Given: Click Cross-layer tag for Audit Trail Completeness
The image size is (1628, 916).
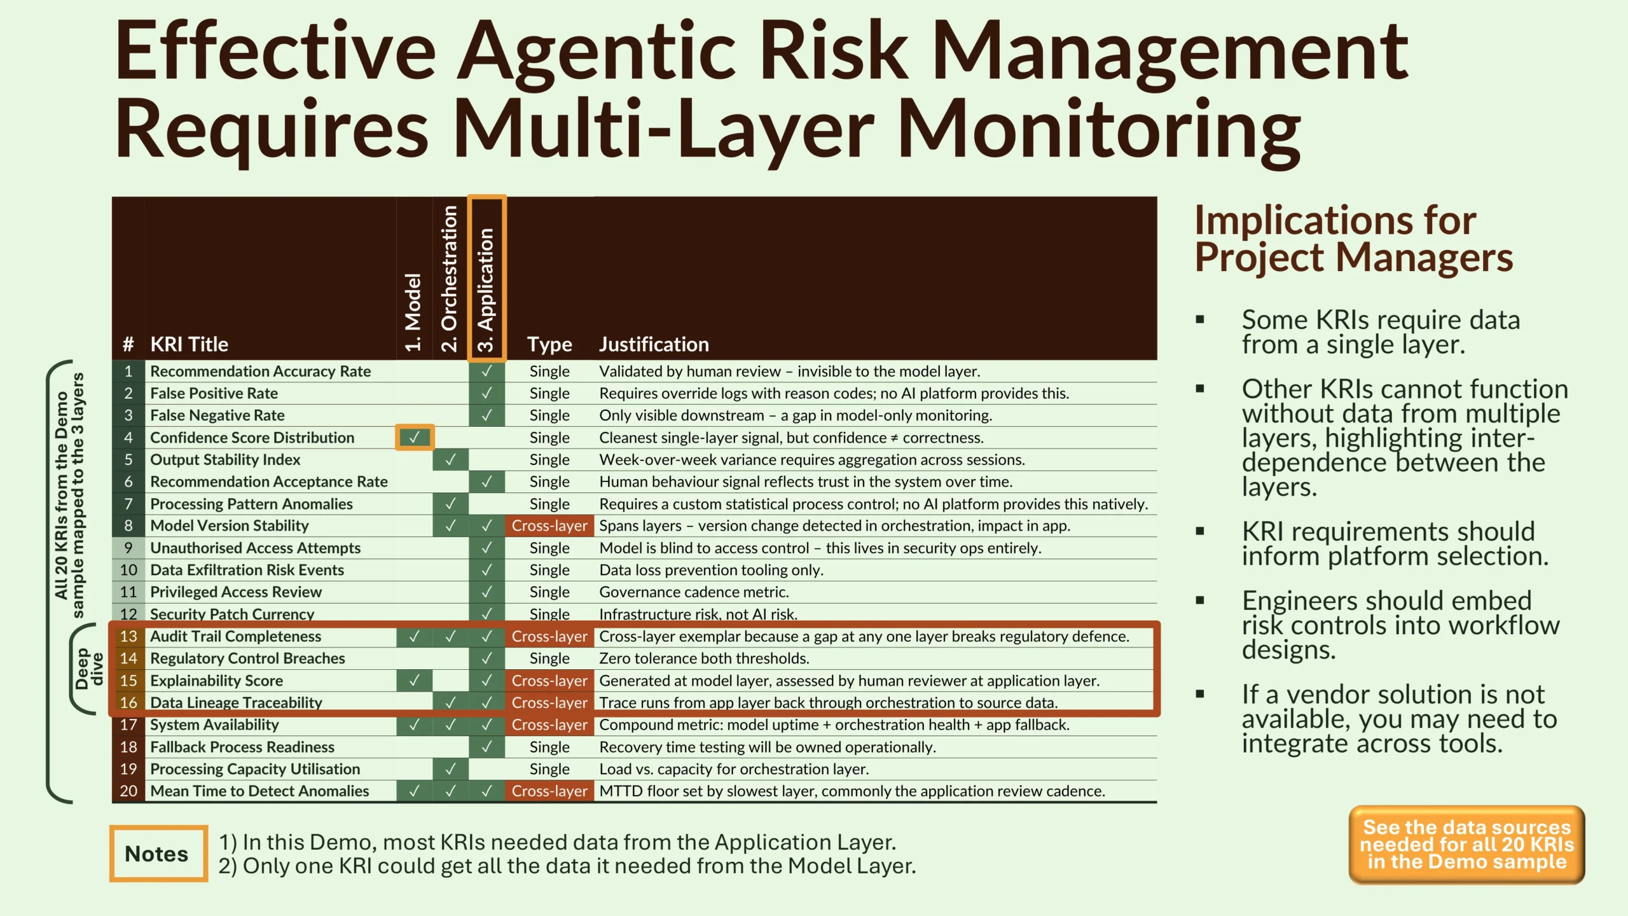Looking at the screenshot, I should pos(549,636).
